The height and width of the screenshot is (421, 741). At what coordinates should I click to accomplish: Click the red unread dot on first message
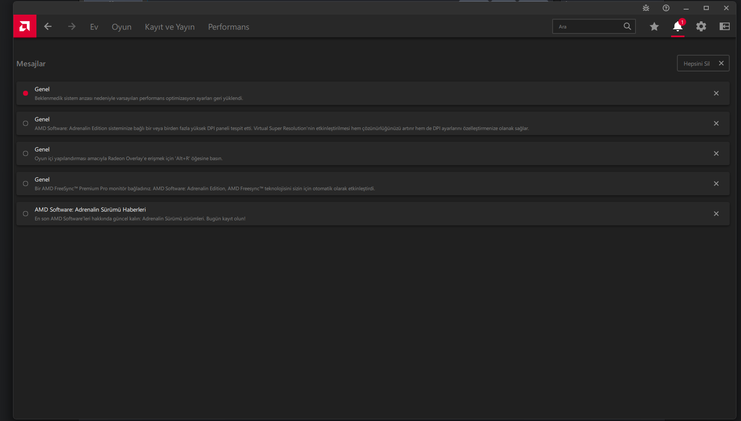26,93
